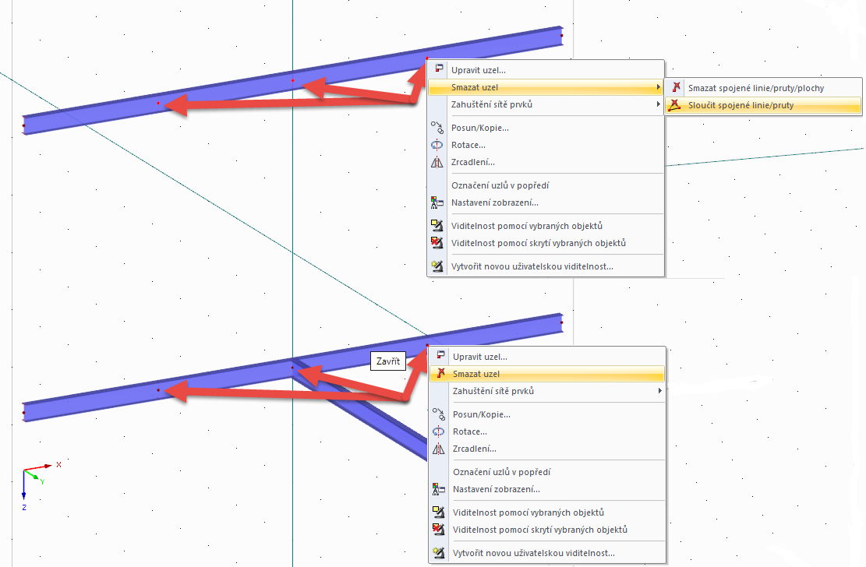The width and height of the screenshot is (866, 567).
Task: Click the Smazat uzel delete icon in the lower menu
Action: 440,374
